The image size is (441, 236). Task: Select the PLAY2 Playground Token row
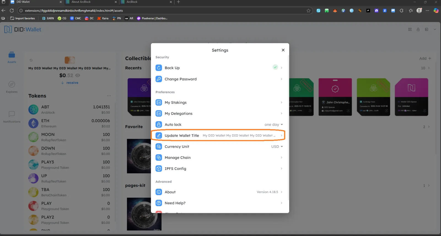(69, 220)
